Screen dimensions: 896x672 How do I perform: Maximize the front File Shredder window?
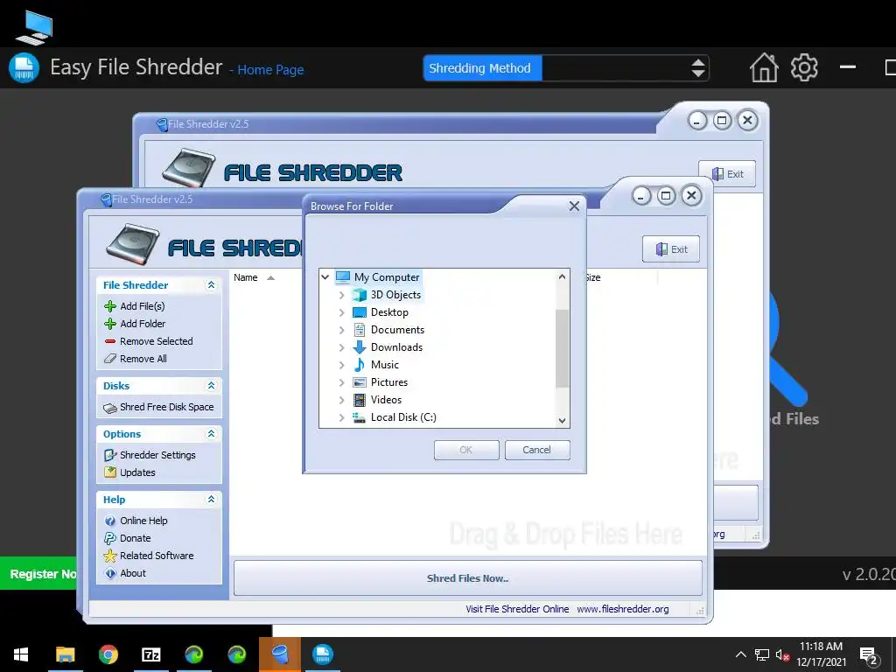pyautogui.click(x=666, y=196)
